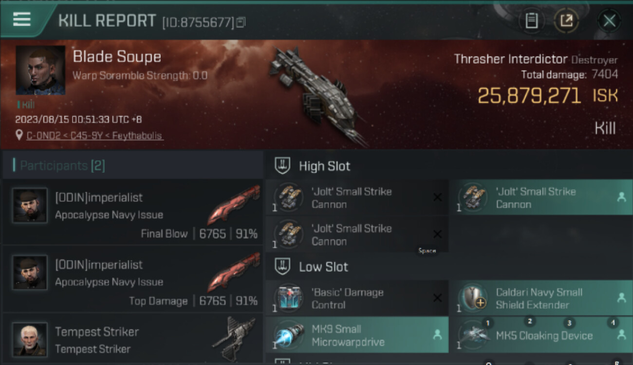Click the map pin location icon

[19, 135]
